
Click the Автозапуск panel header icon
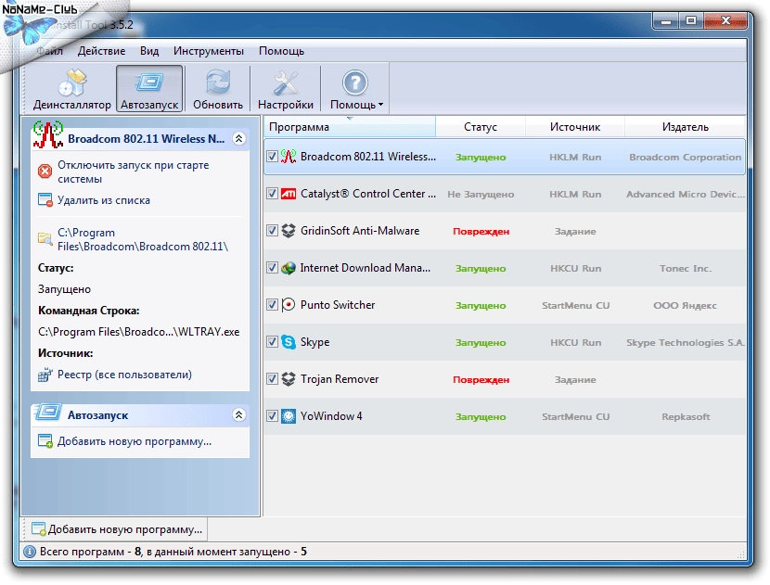click(x=47, y=413)
